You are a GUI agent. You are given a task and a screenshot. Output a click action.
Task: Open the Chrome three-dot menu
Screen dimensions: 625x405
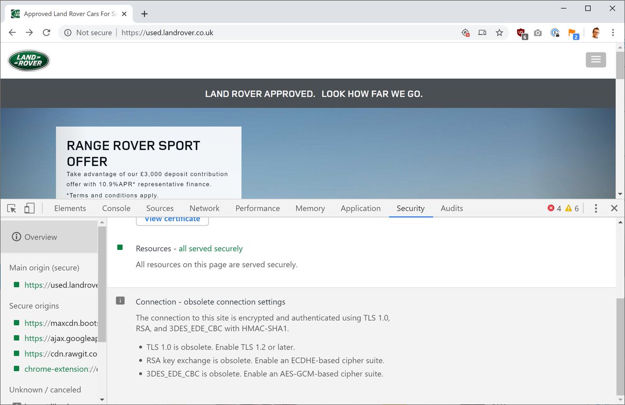(613, 33)
